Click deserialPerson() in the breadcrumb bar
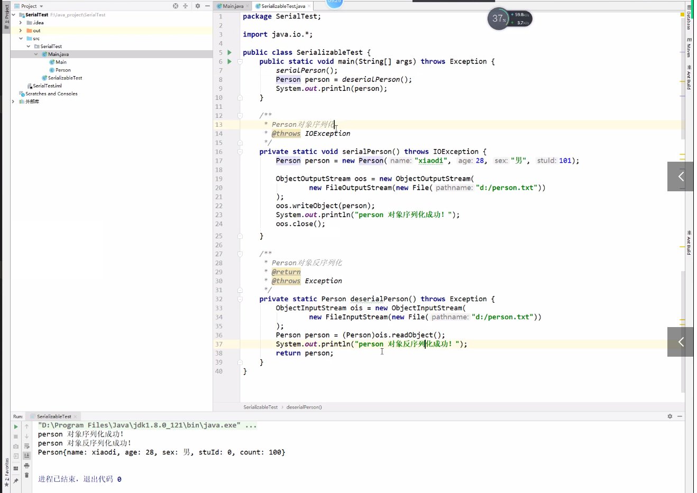This screenshot has width=697, height=493. pos(304,407)
